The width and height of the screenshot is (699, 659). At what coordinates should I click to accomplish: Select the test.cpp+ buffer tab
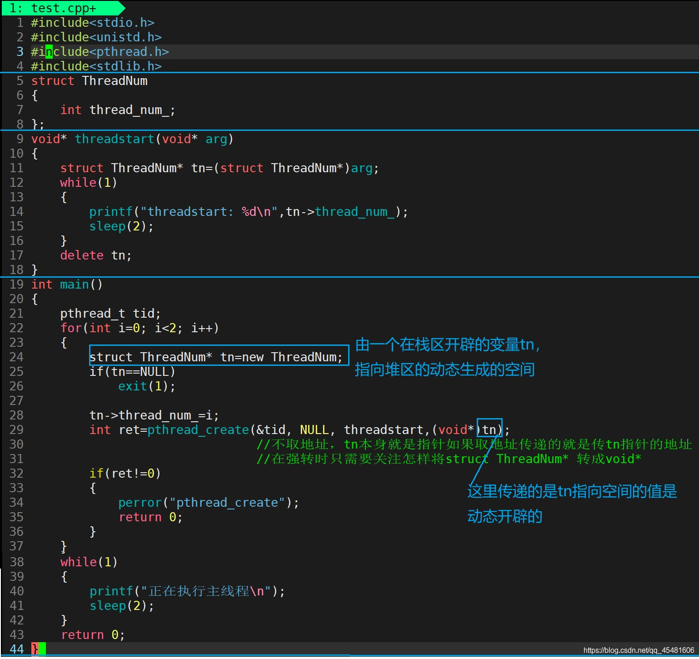pos(63,8)
